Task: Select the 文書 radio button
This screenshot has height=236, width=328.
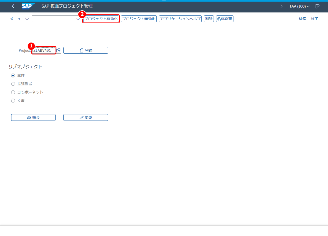Action: point(13,101)
